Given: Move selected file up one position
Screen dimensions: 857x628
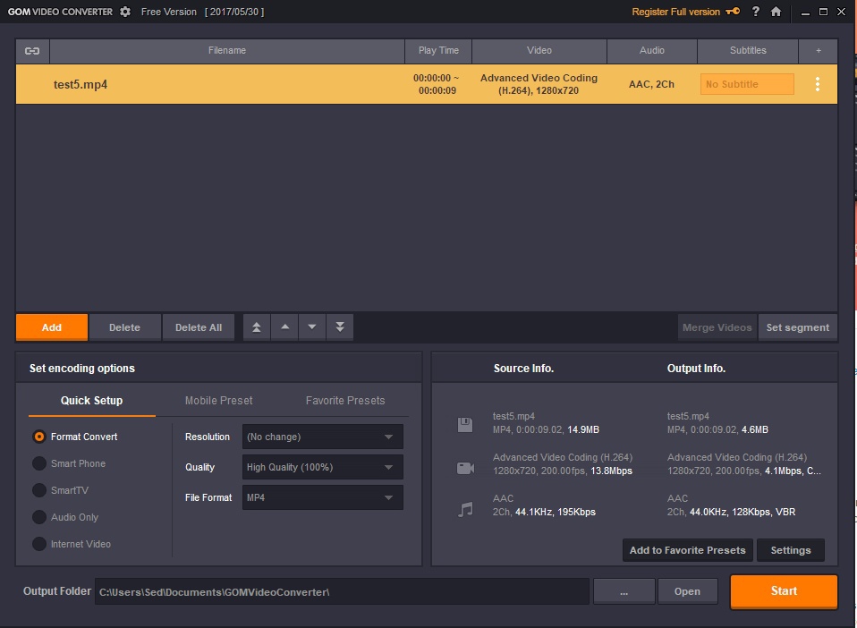Looking at the screenshot, I should (x=284, y=327).
